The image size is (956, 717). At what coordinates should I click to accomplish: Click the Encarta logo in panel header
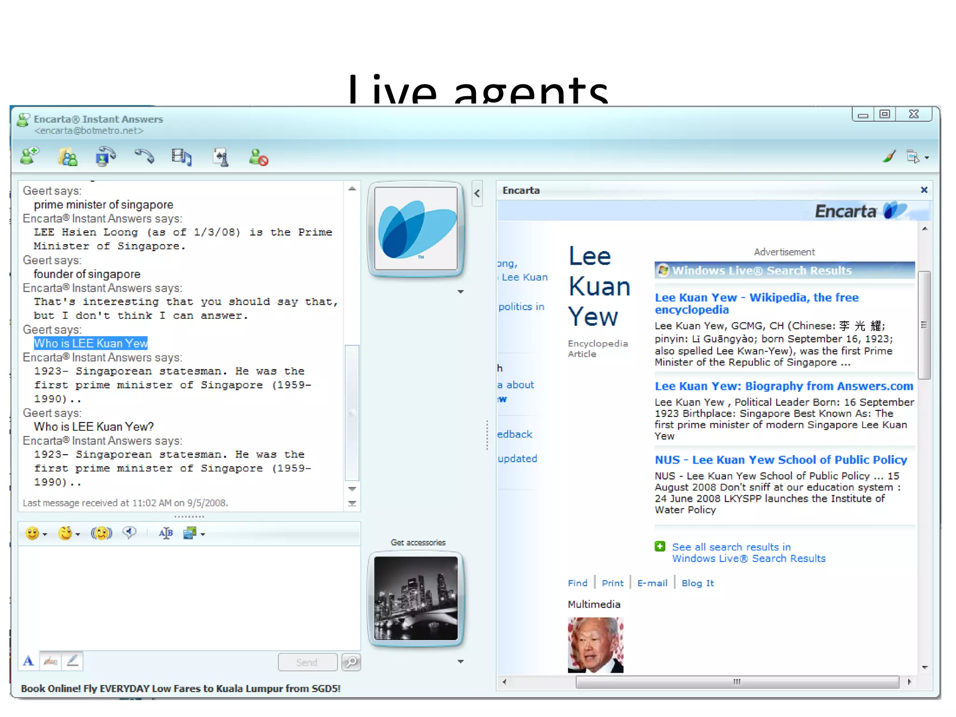861,211
